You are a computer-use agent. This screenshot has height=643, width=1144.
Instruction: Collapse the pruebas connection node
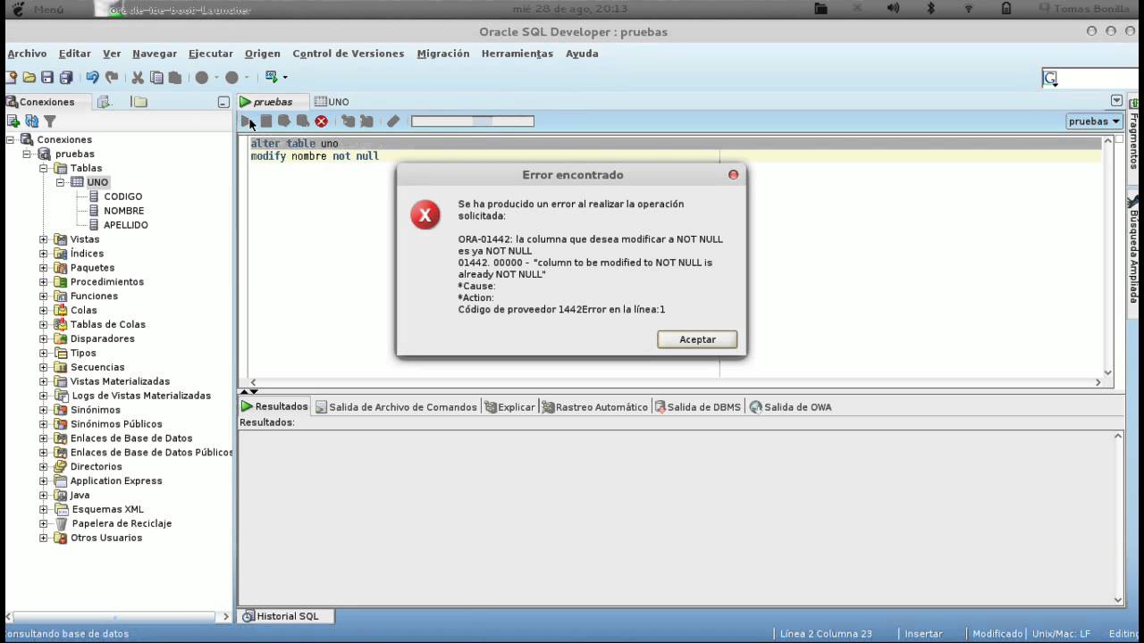tap(27, 154)
